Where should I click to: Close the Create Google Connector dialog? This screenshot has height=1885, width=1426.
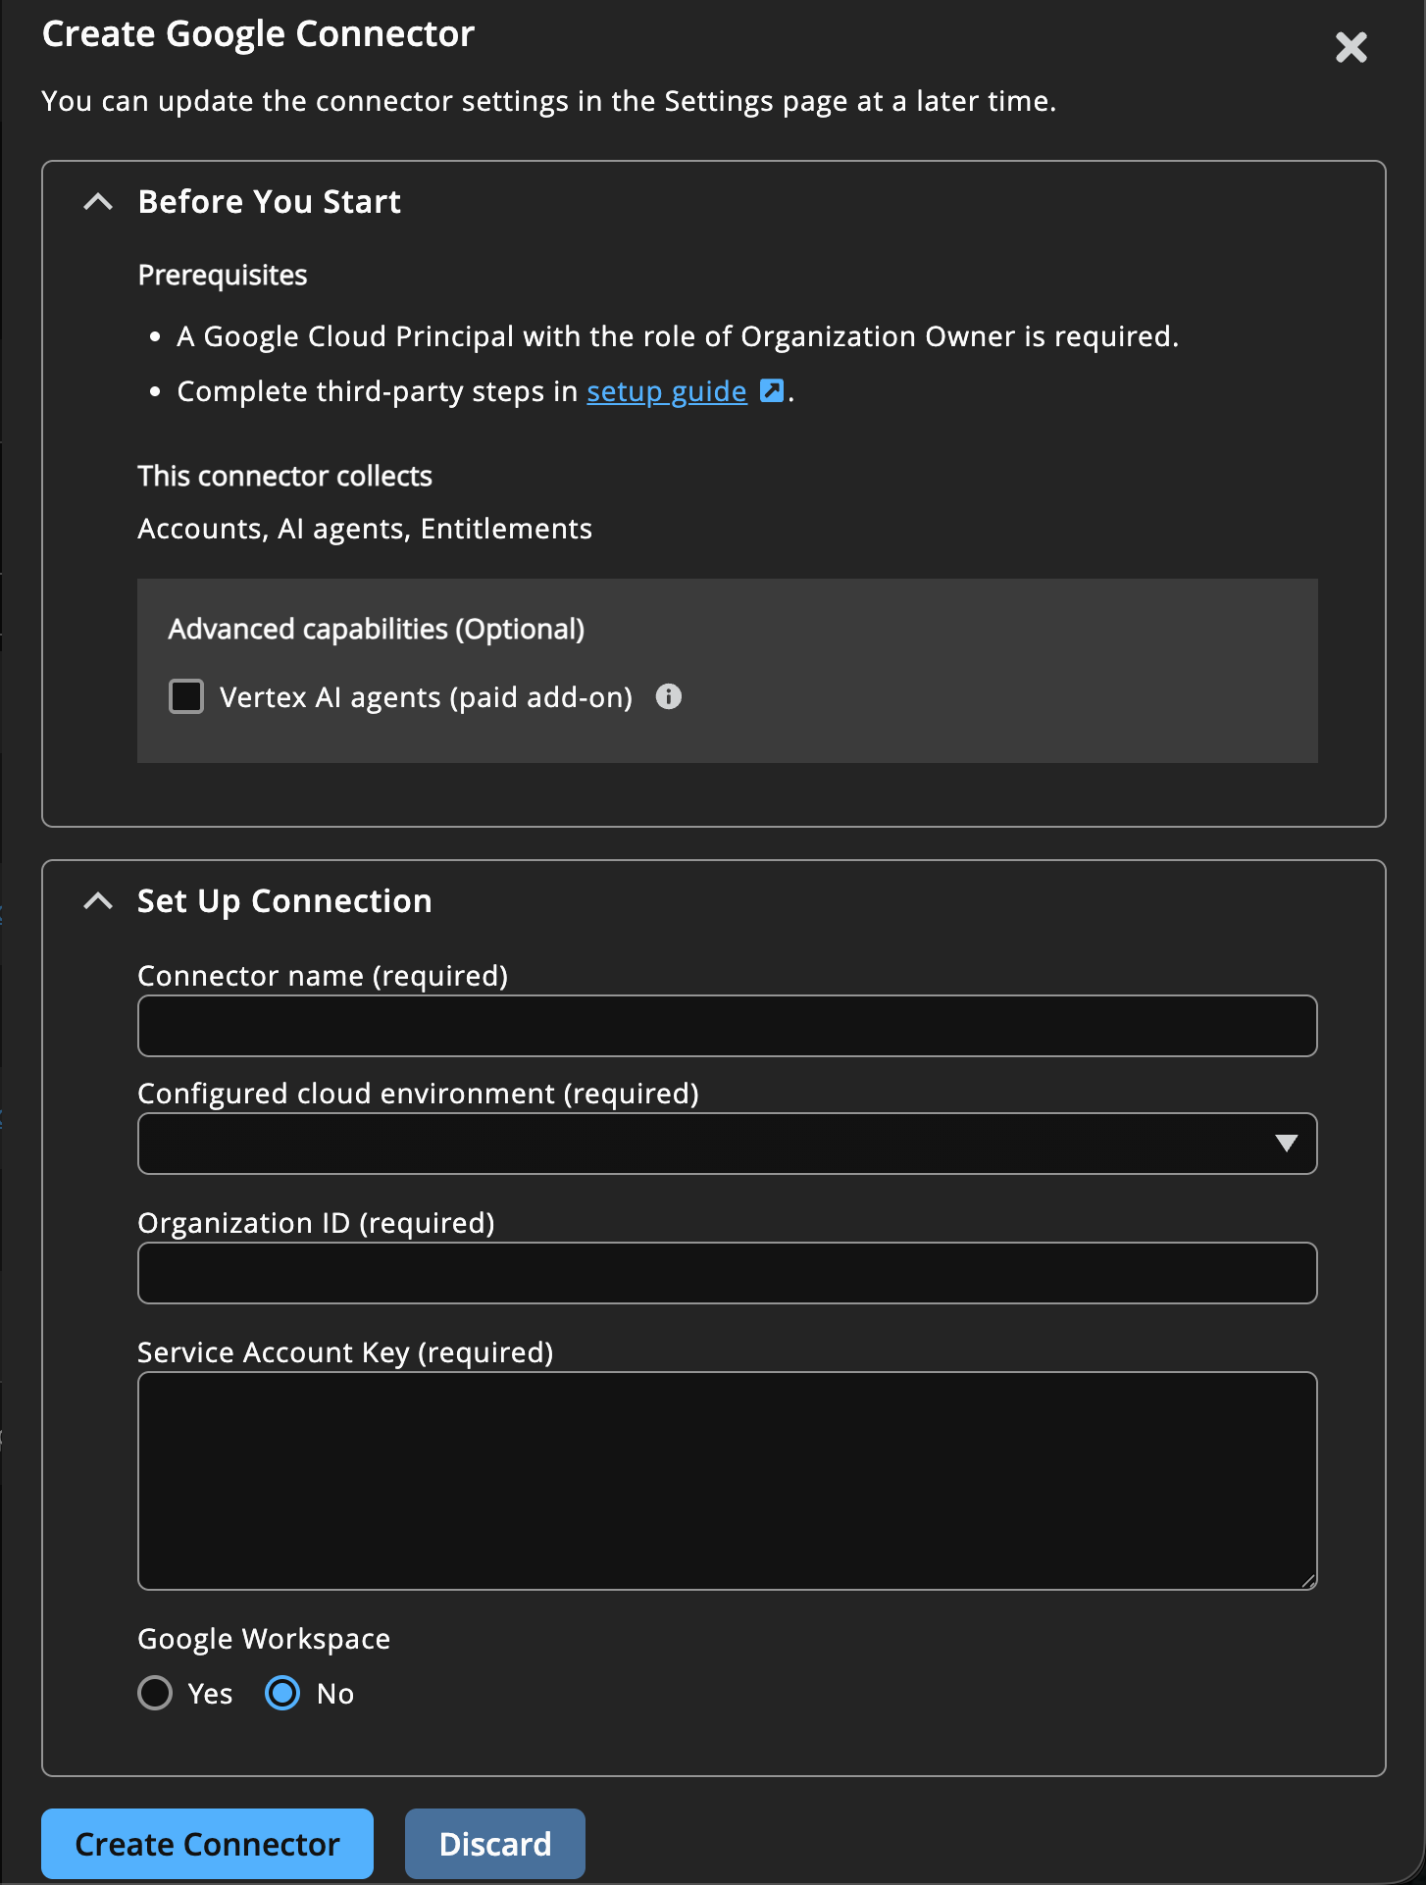(x=1350, y=47)
